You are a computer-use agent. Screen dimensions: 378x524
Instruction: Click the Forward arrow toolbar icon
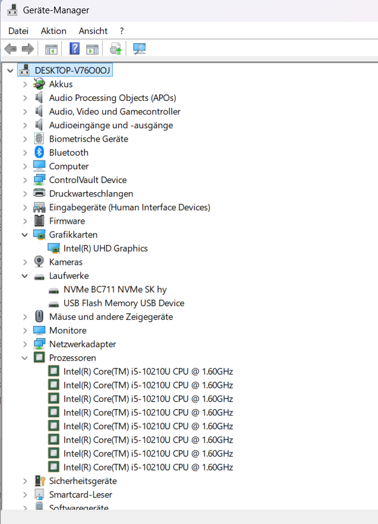(x=28, y=49)
